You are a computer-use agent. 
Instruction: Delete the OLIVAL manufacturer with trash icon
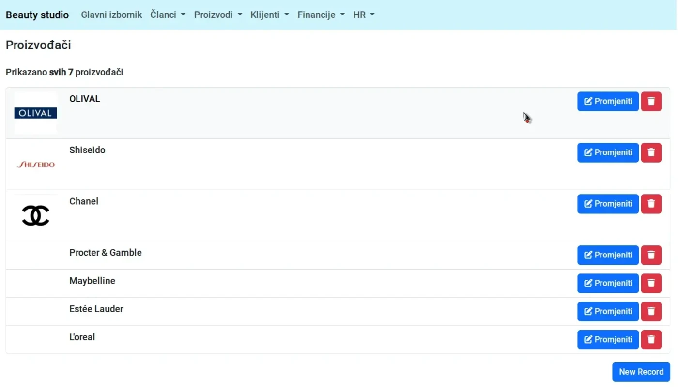(x=651, y=102)
